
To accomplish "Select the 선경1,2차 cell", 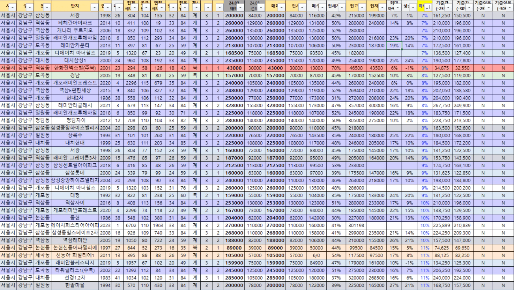I will 75,278.
